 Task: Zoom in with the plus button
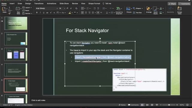coord(177,105)
